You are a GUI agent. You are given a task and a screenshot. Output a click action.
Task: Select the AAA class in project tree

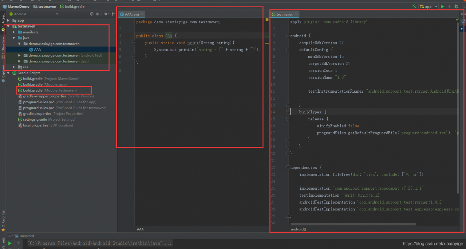pos(35,49)
